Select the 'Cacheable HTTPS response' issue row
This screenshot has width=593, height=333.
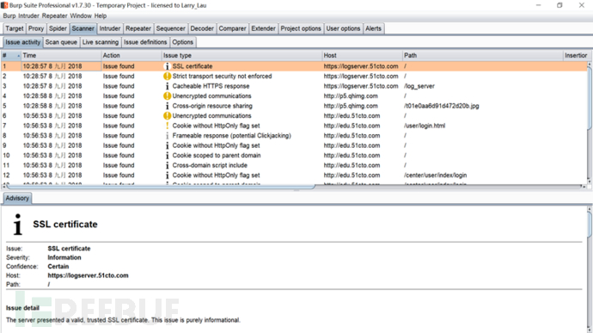coord(294,86)
